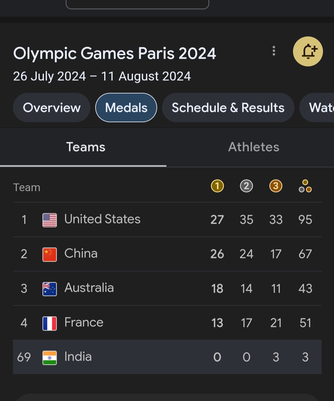
Task: Switch to the Overview tab
Action: [x=52, y=108]
